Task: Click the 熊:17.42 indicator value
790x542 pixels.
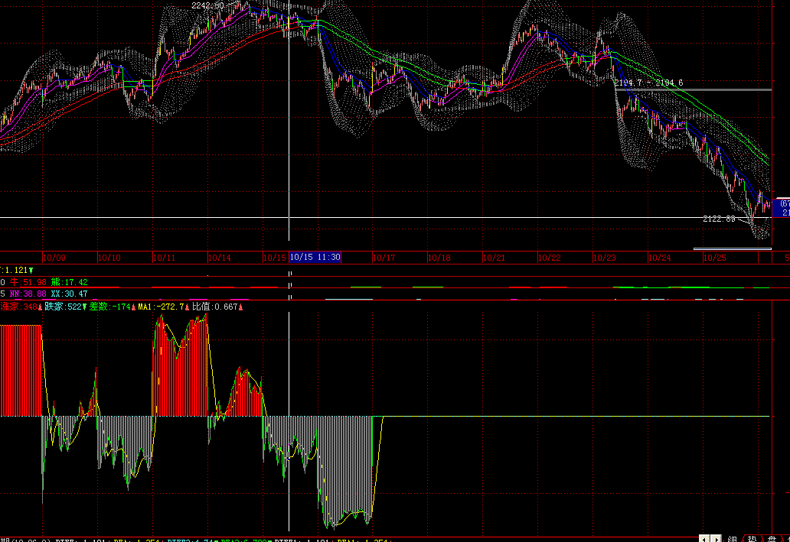Action: point(70,282)
